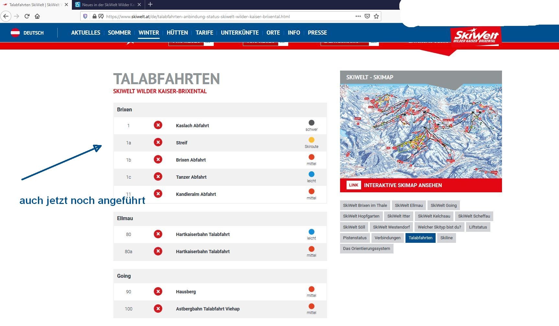Open the DEUTSCH language selector

coord(33,33)
